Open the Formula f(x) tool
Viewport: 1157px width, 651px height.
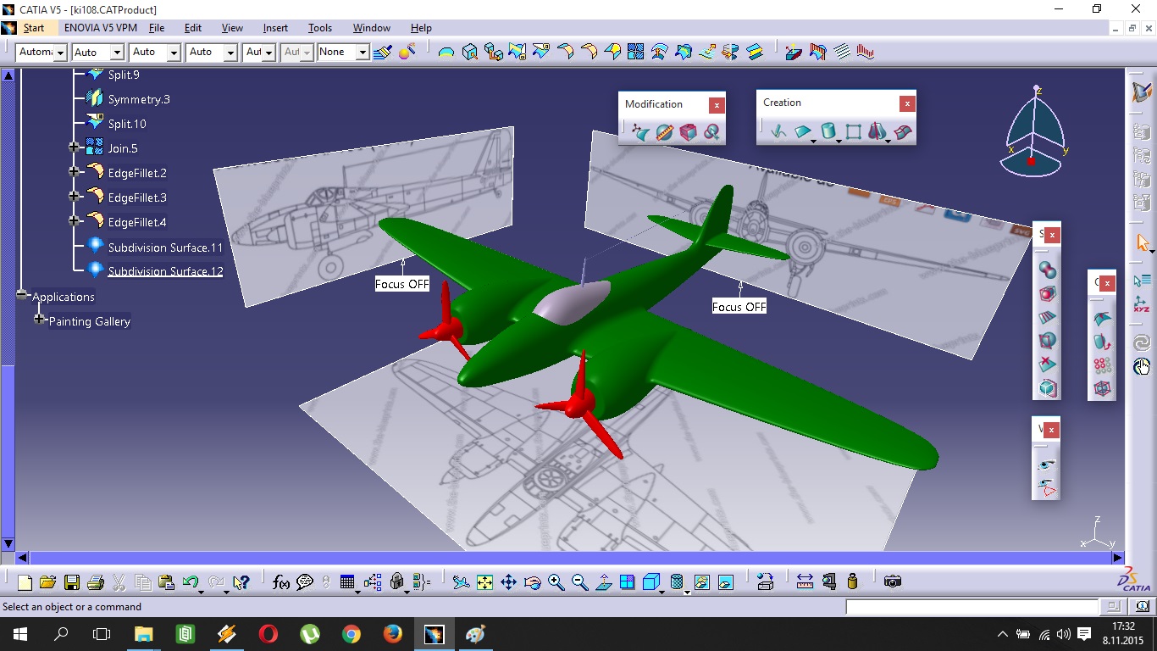(x=281, y=582)
